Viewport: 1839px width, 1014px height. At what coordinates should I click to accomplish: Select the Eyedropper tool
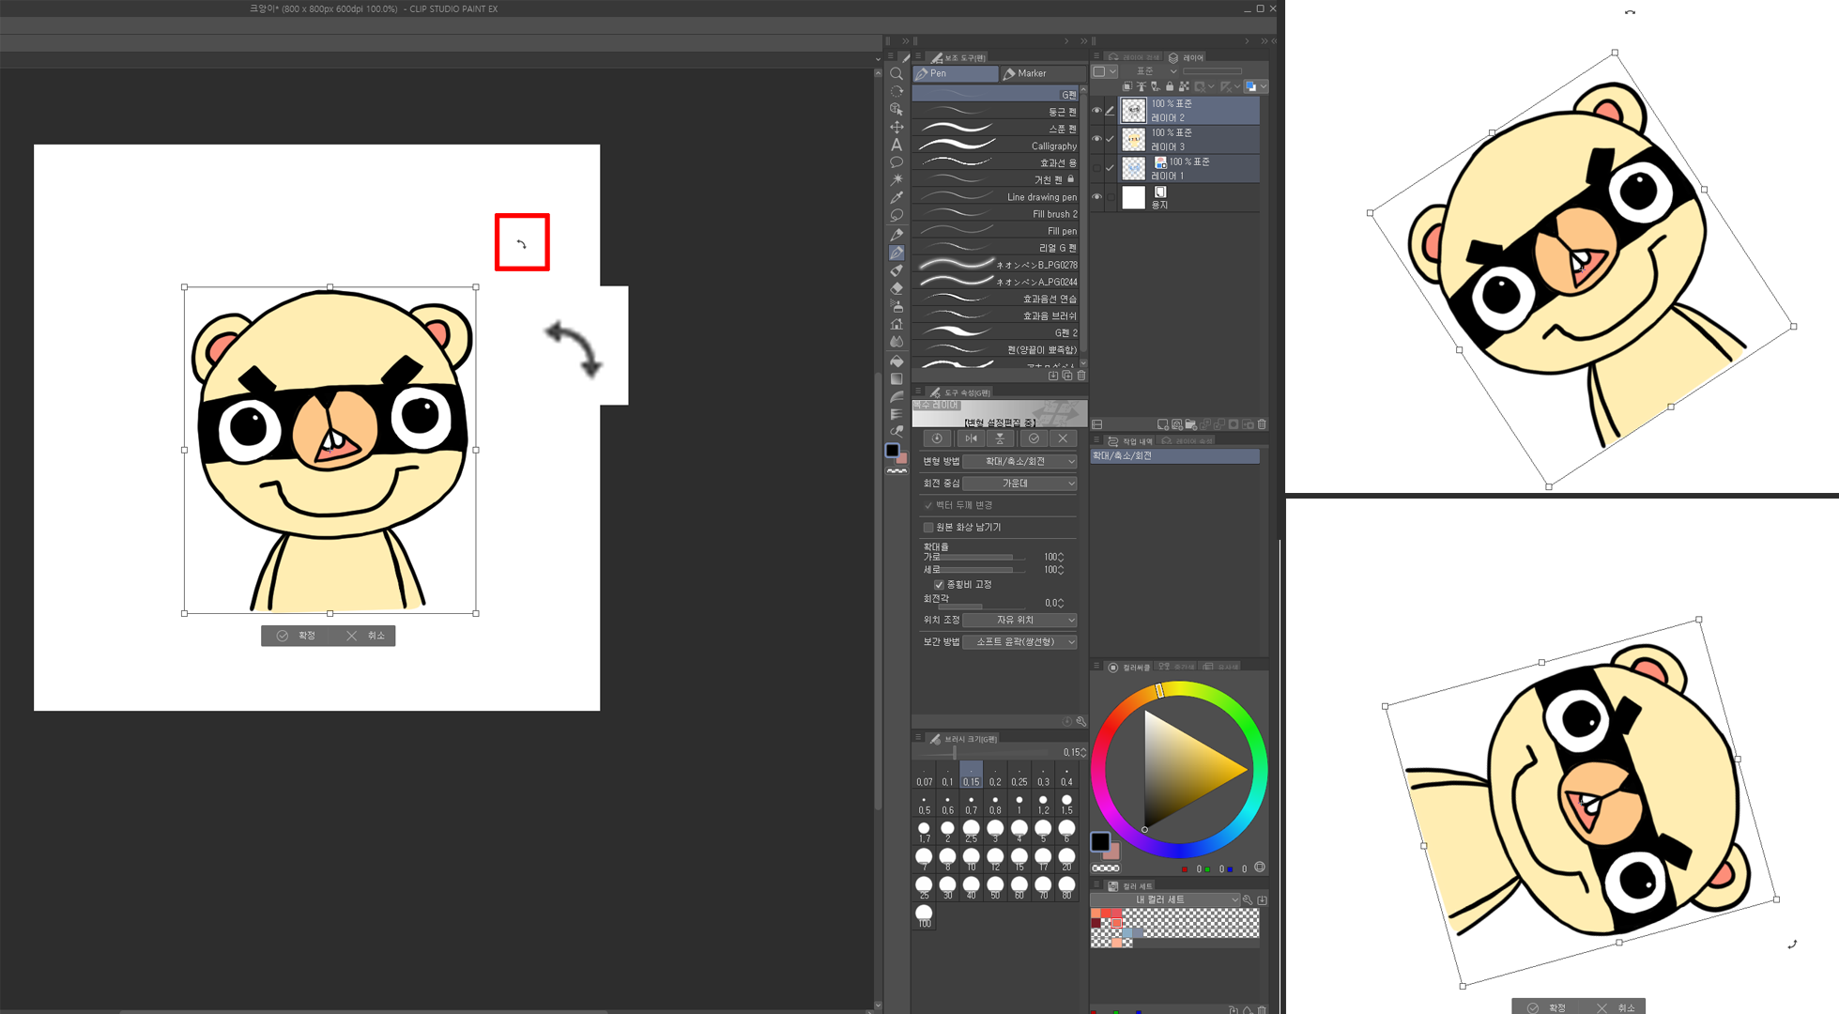tap(897, 198)
